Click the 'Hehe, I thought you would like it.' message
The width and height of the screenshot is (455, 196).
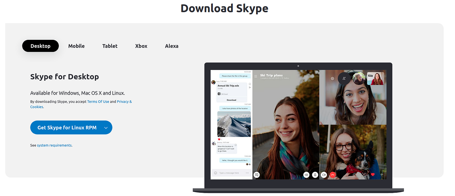pyautogui.click(x=235, y=160)
